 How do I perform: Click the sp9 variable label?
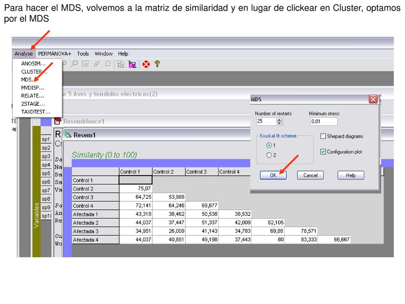46,207
